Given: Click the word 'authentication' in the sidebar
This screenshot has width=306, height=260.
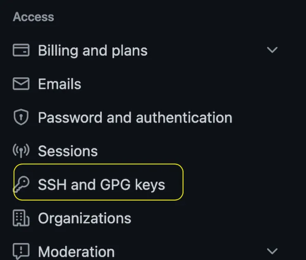Looking at the screenshot, I should coord(184,118).
